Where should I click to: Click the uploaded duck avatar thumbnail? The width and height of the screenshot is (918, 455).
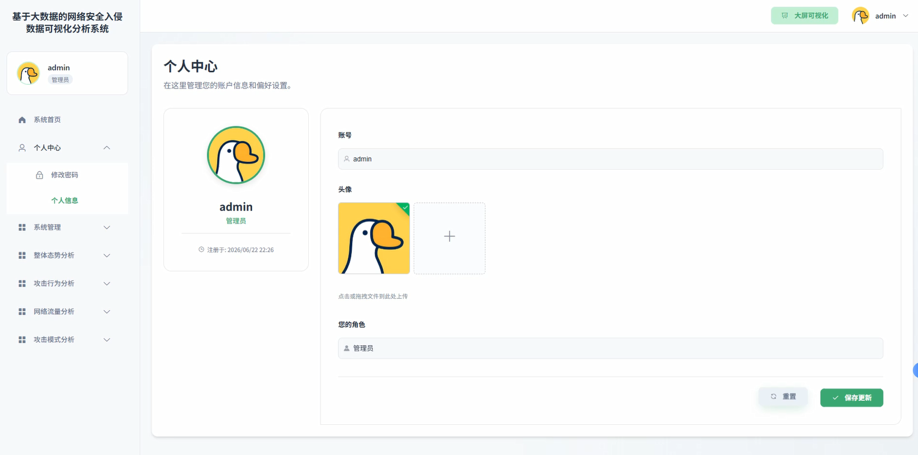pos(374,238)
